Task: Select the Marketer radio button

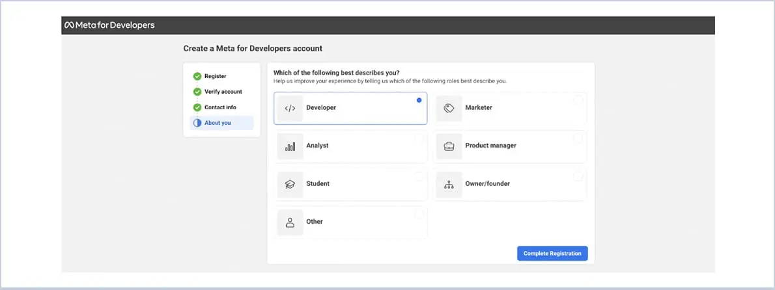Action: (578, 100)
